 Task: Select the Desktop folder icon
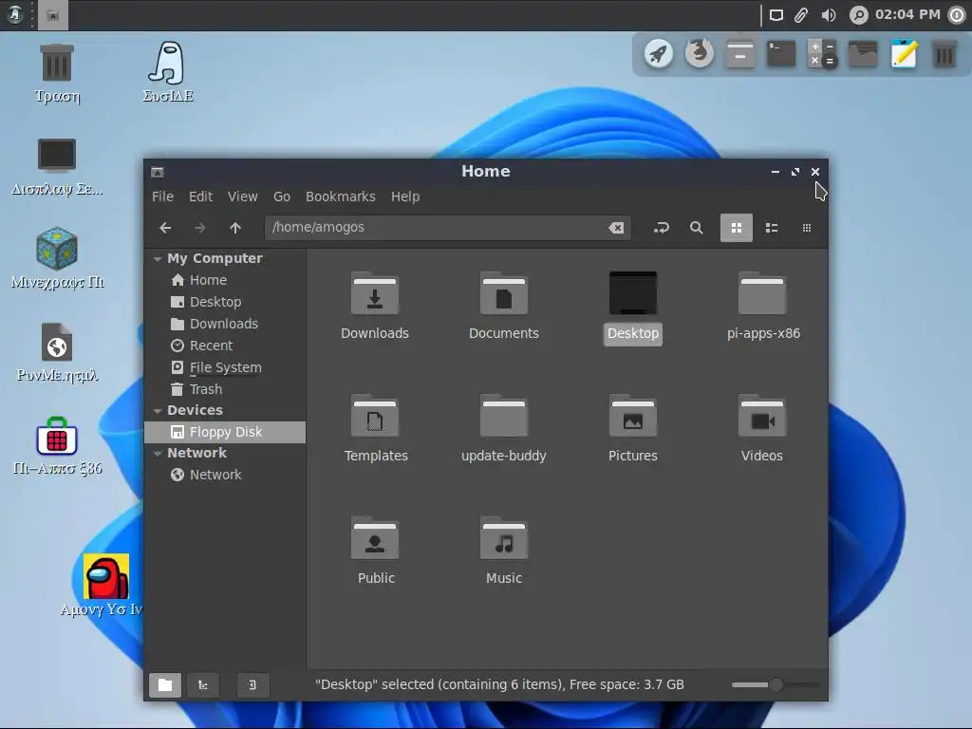[x=633, y=293]
